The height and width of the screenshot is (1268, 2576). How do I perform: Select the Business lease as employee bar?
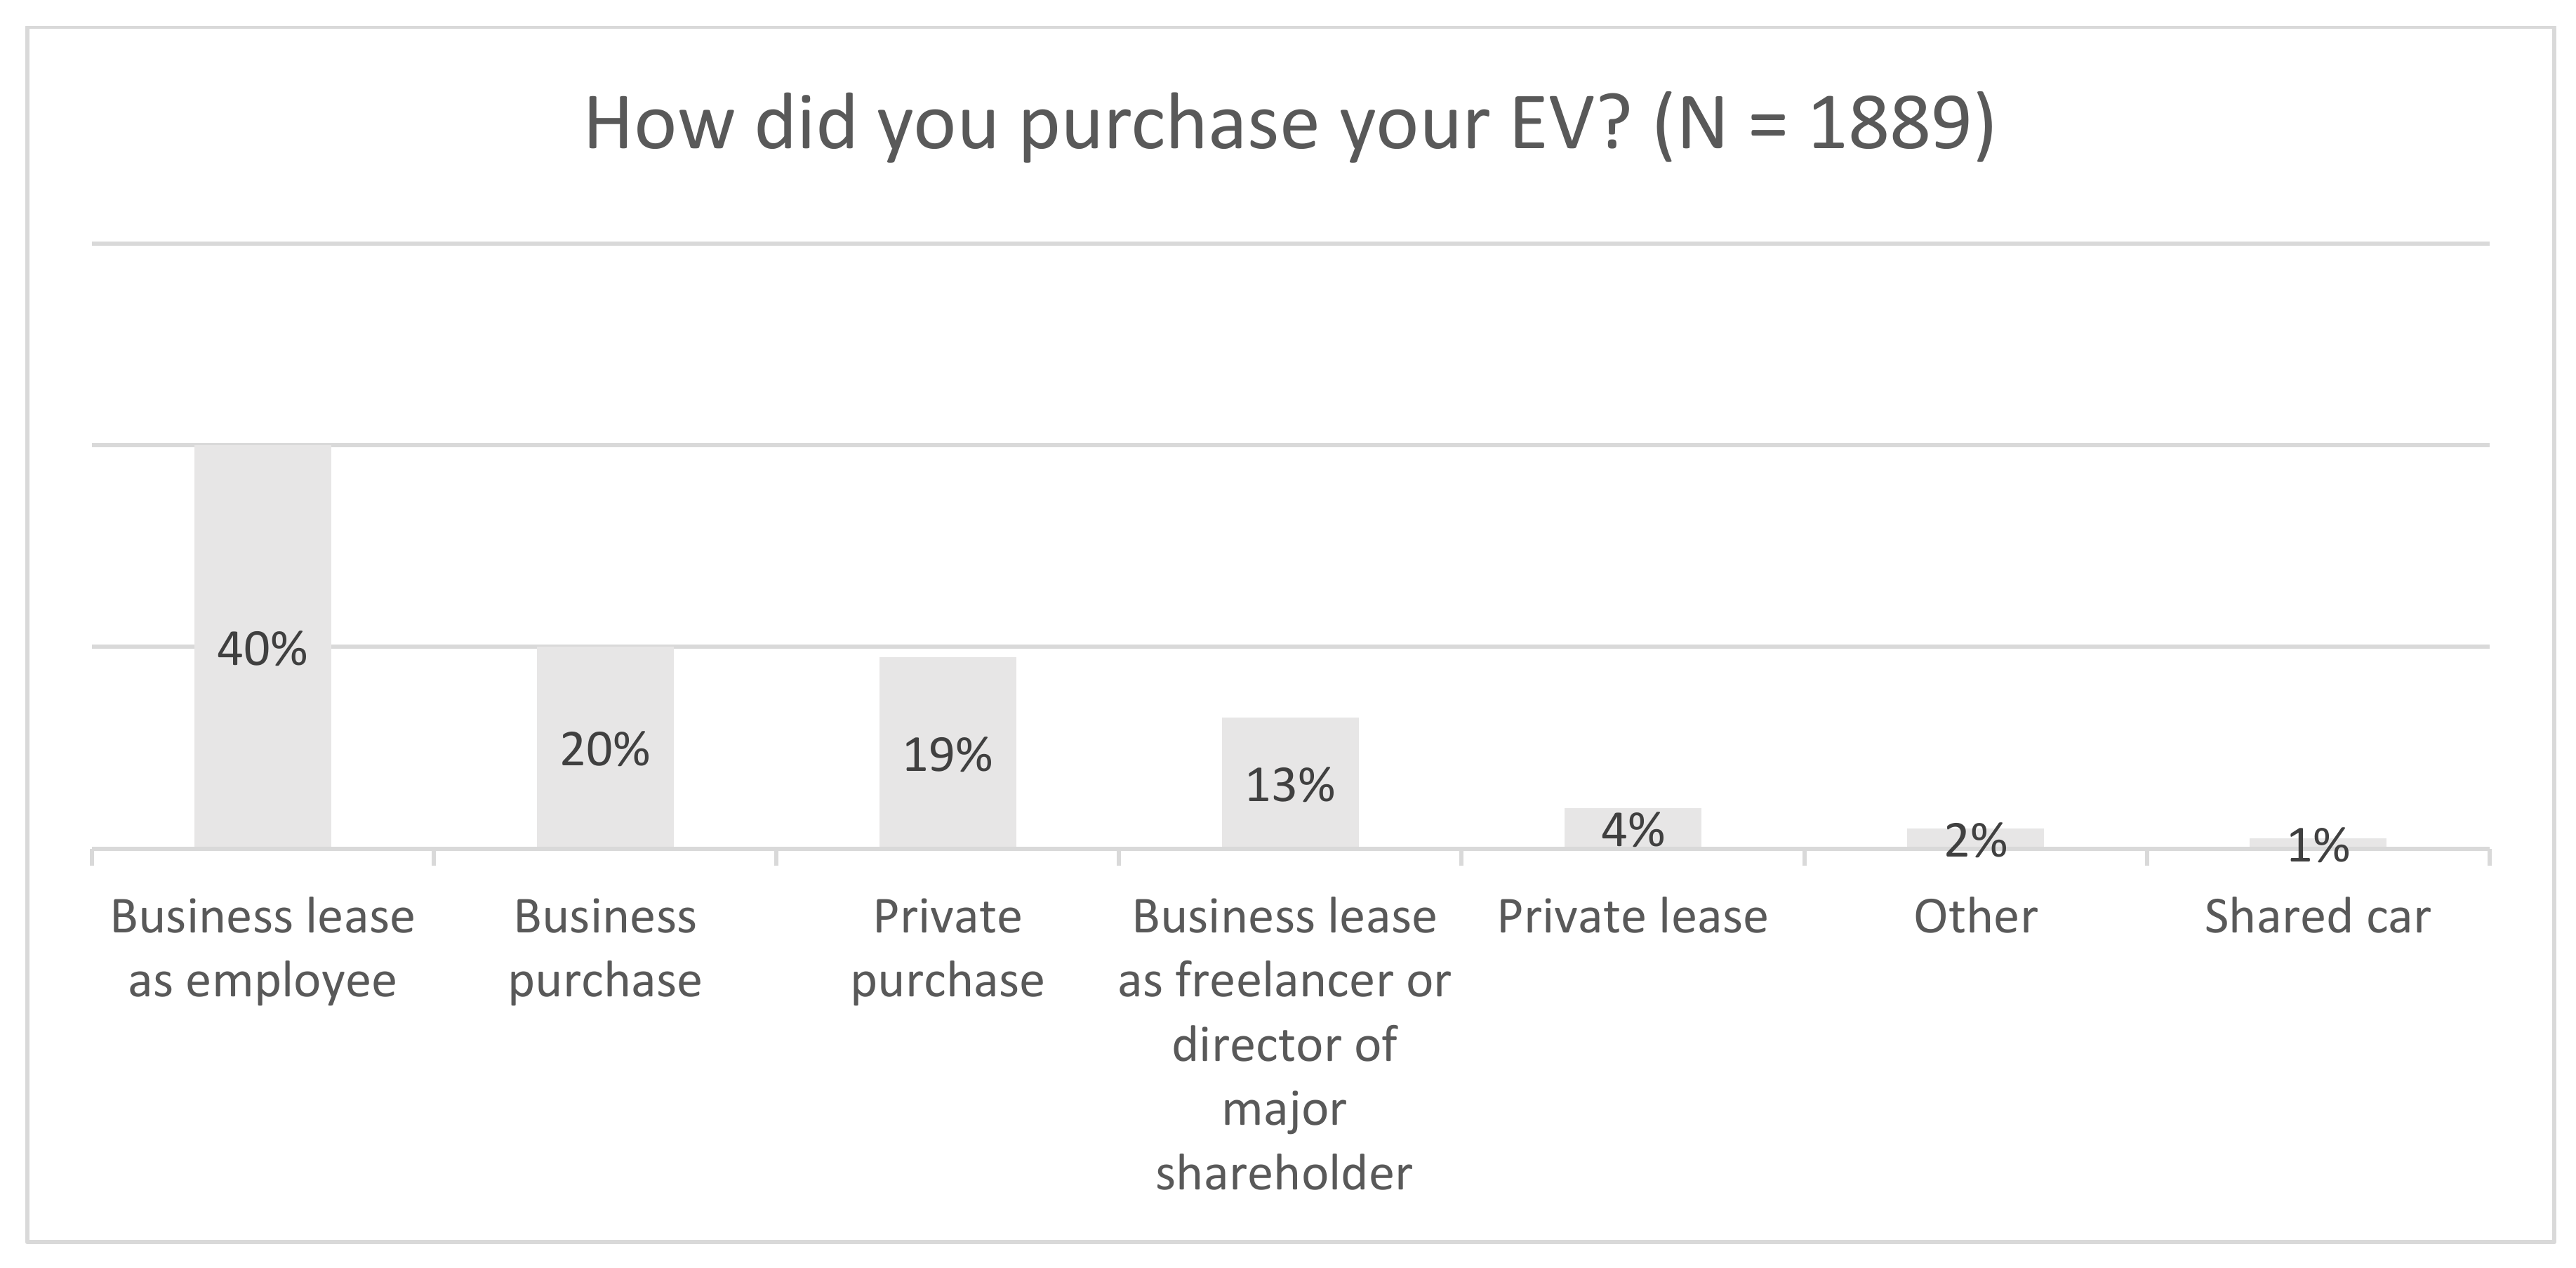[x=262, y=540]
